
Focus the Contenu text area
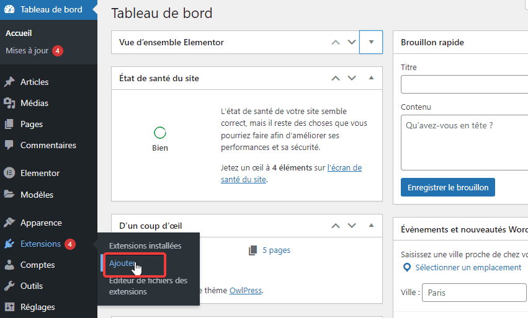tap(464, 143)
